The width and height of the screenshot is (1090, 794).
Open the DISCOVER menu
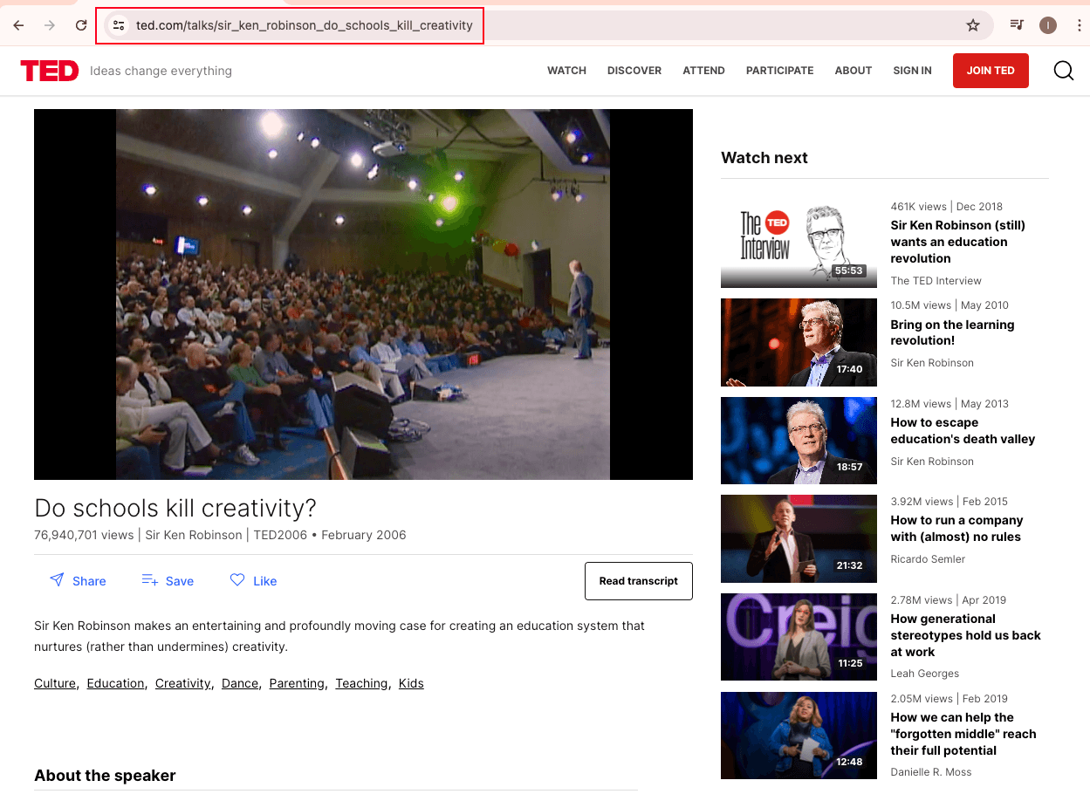point(634,71)
